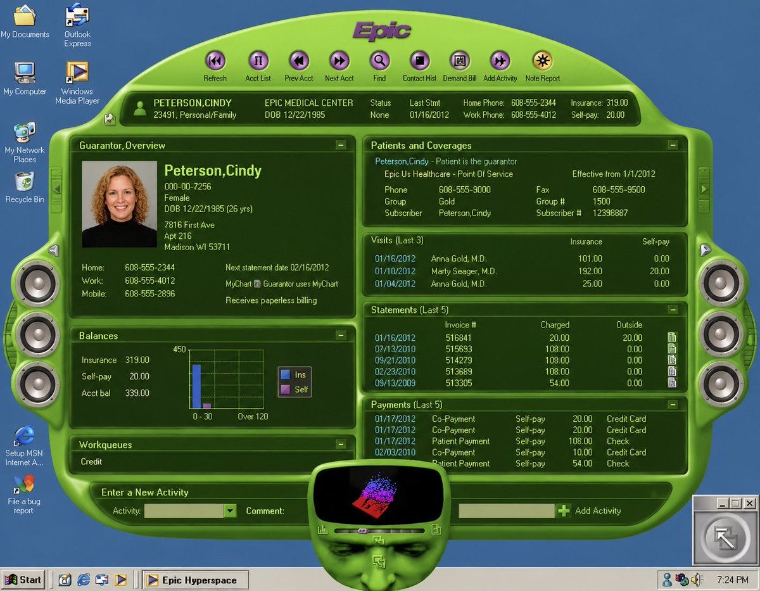Click the document icon right of visualizer slider
This screenshot has height=591, width=760.
(436, 530)
